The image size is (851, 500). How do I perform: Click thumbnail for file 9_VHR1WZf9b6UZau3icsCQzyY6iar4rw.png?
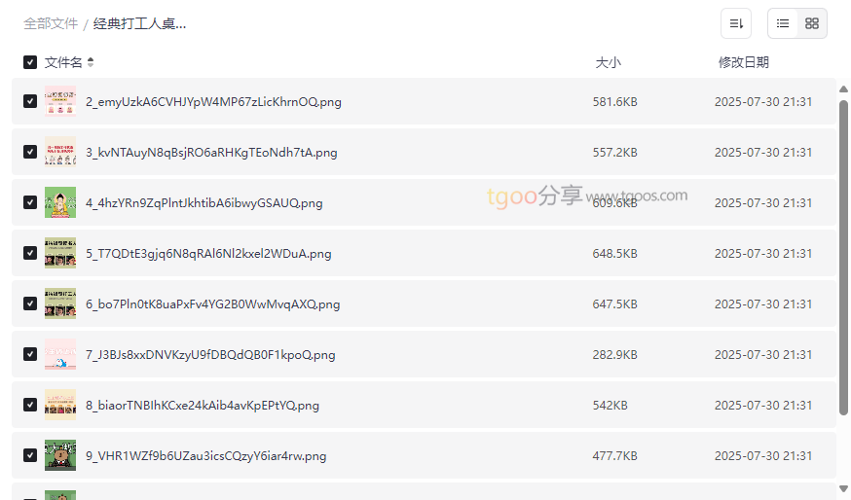pos(60,455)
